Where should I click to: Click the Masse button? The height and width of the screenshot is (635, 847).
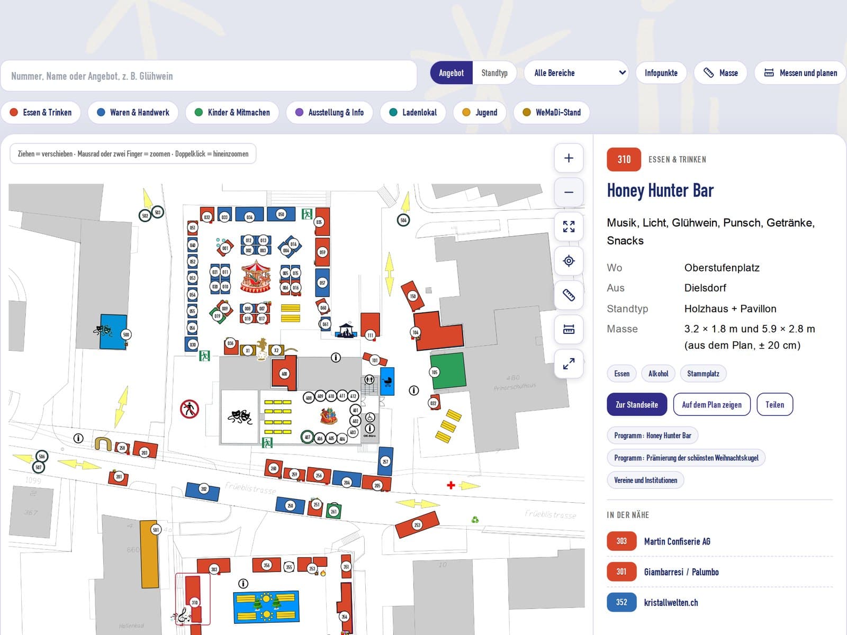[720, 73]
